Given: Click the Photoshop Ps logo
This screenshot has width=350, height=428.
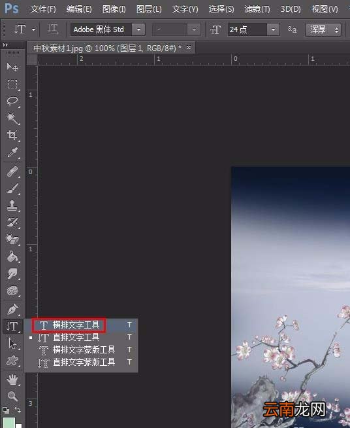Looking at the screenshot, I should [12, 9].
